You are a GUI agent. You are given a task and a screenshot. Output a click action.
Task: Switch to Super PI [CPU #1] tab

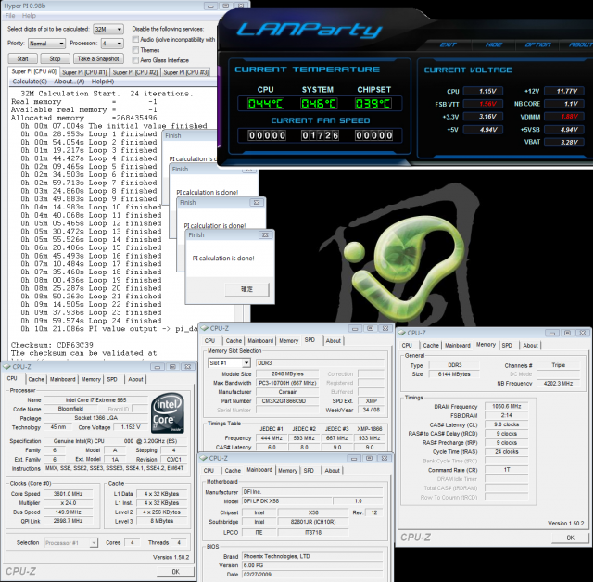click(x=84, y=72)
